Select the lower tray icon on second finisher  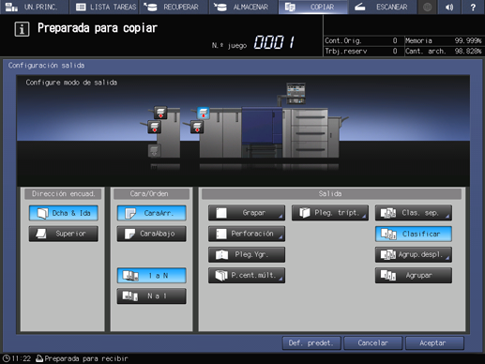pos(197,128)
